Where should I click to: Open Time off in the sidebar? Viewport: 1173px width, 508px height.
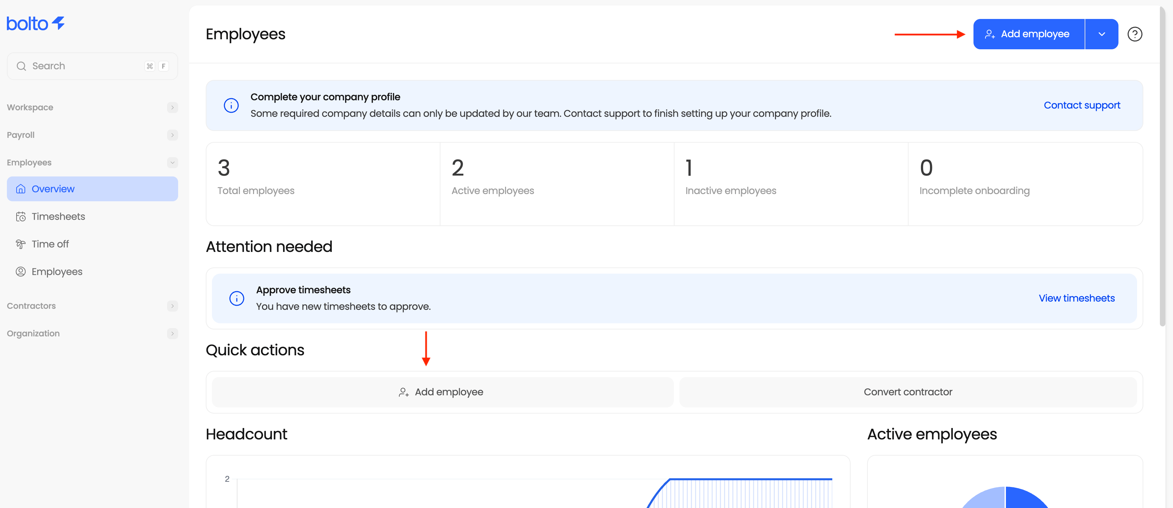click(93, 244)
